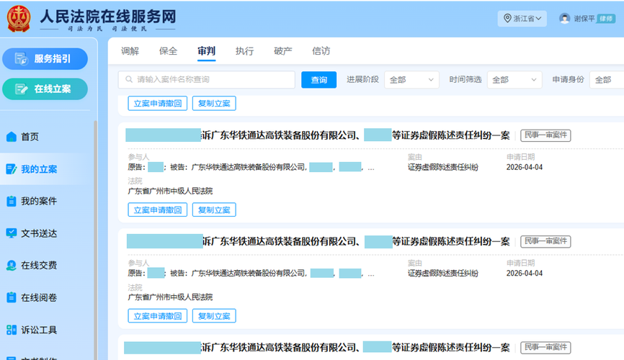Click 民事一审案件 tag on bottom case

point(545,347)
